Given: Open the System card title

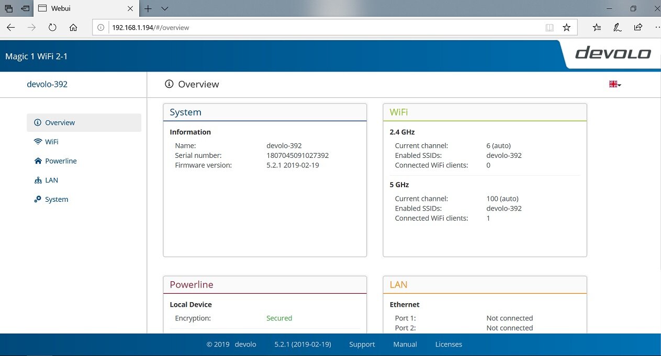Looking at the screenshot, I should 185,112.
